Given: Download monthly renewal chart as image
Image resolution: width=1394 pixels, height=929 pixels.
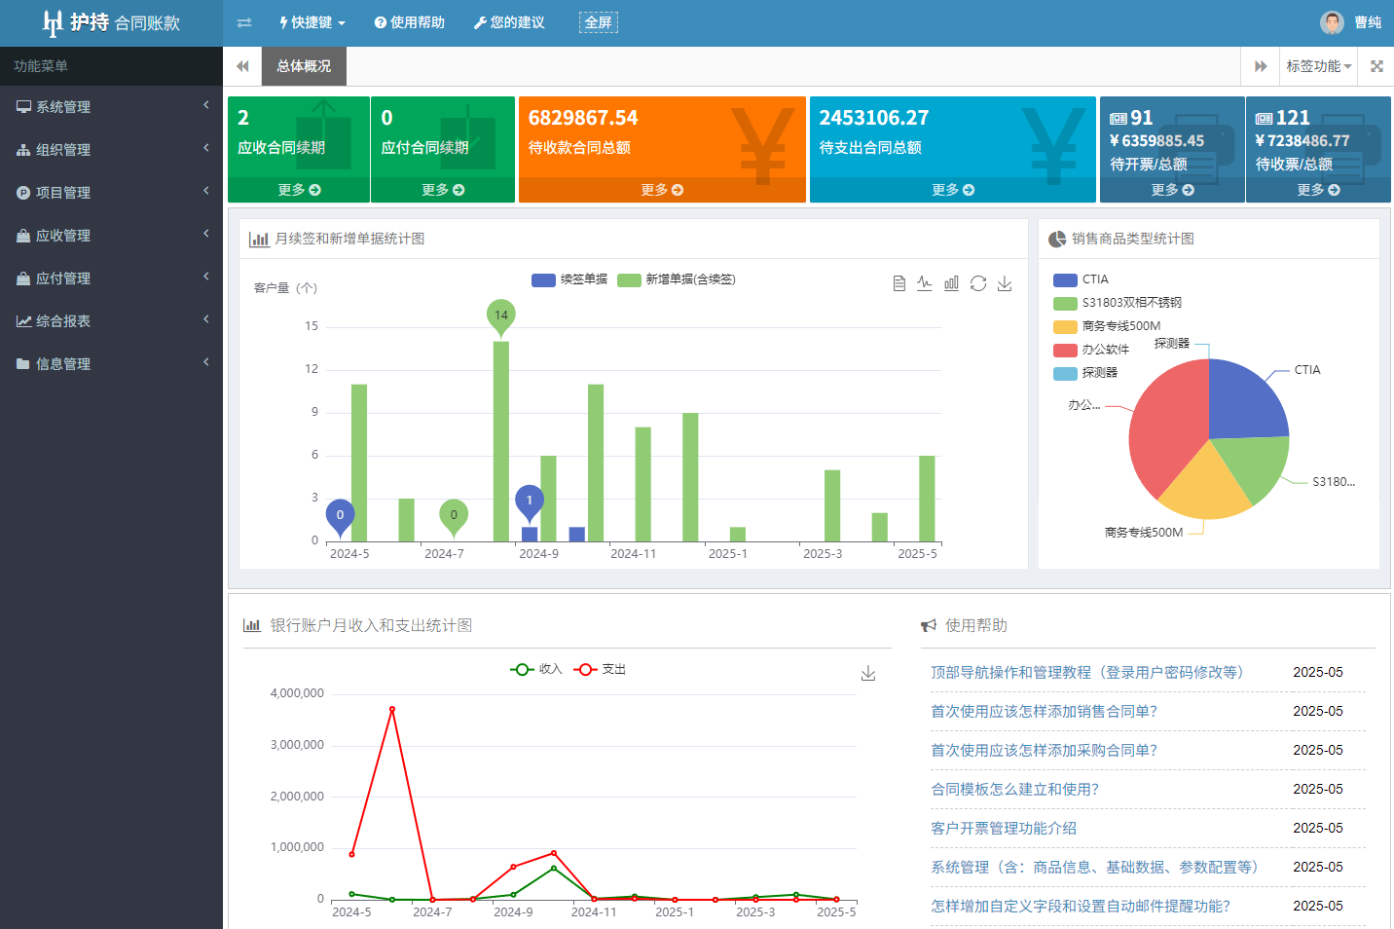Looking at the screenshot, I should [1005, 283].
